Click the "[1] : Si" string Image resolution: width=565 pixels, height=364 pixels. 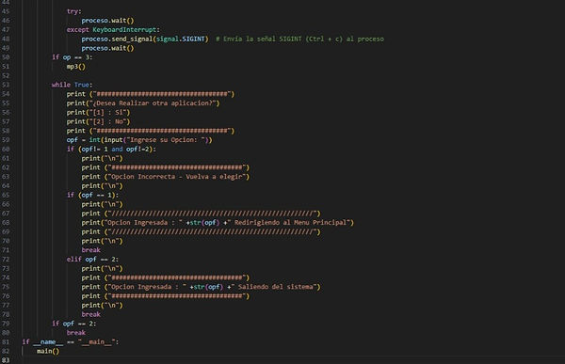click(x=107, y=112)
